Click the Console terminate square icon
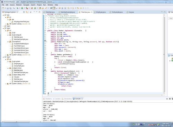 point(167,99)
